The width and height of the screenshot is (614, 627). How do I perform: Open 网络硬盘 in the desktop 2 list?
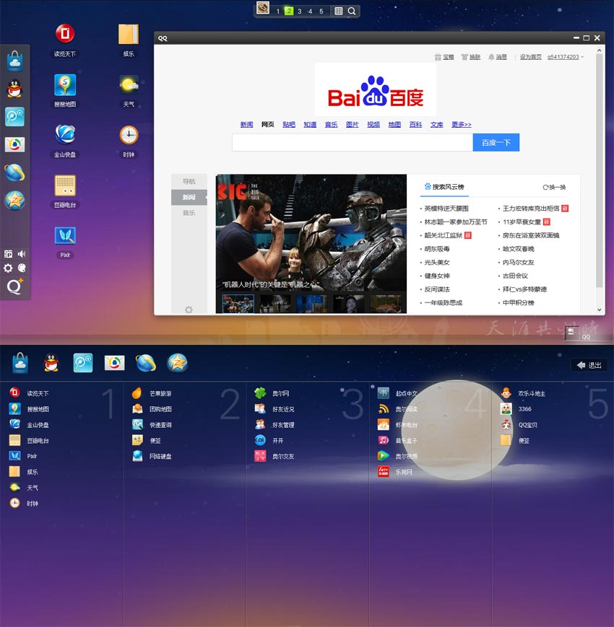152,456
